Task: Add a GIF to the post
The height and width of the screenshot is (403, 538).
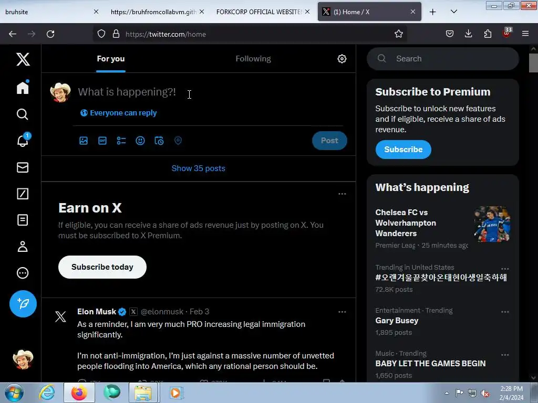Action: 102,141
